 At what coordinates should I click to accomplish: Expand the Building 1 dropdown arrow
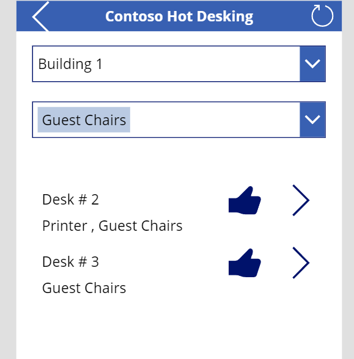(312, 63)
